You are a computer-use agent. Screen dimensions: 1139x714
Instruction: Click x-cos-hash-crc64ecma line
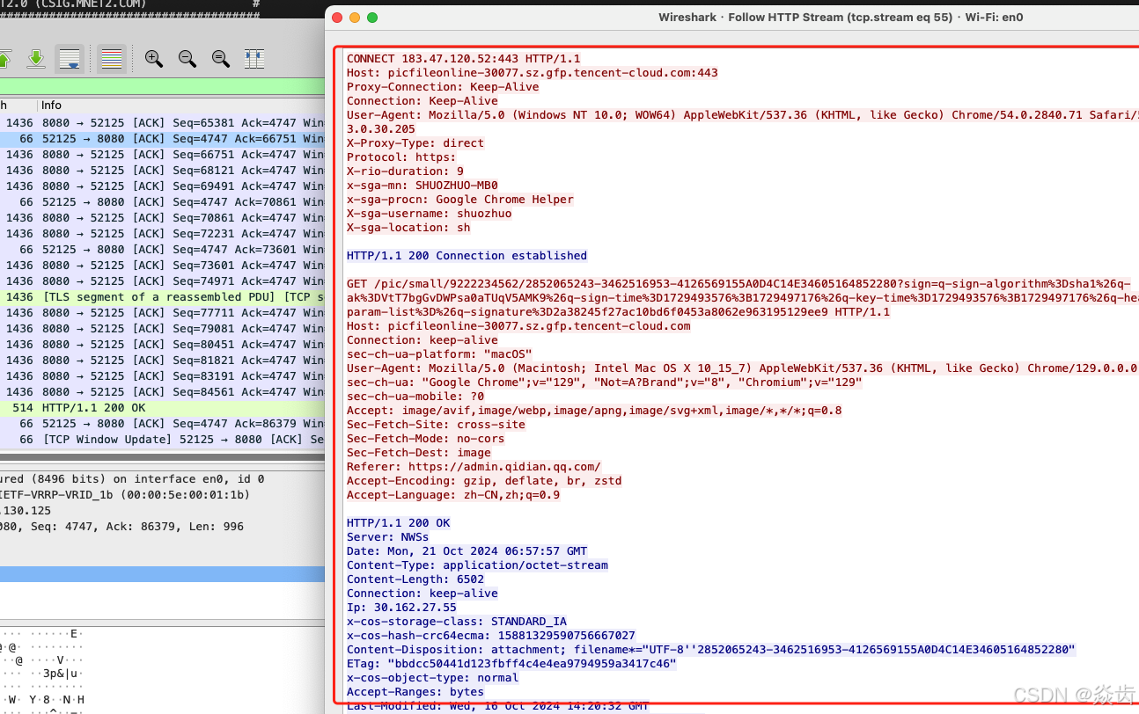click(x=491, y=636)
